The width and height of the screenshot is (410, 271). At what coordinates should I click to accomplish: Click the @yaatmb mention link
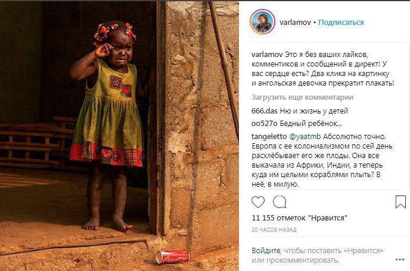305,137
